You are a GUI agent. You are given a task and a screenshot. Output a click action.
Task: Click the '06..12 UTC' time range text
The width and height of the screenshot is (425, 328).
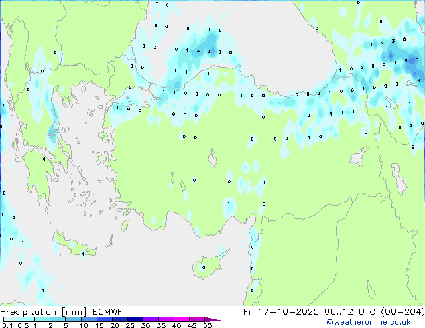point(350,312)
